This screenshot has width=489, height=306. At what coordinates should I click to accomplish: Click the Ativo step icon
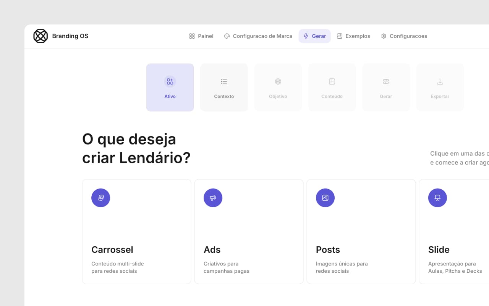[x=170, y=81]
